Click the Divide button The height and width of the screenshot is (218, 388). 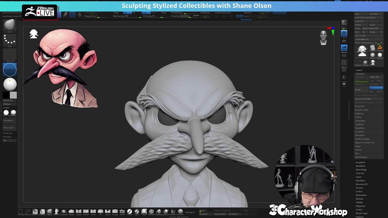[361, 90]
